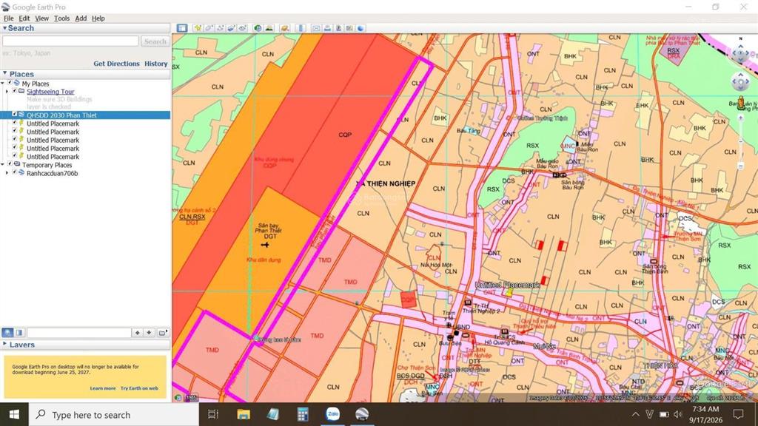Toggle the sunlight across landscape icon
The height and width of the screenshot is (426, 758).
tap(269, 28)
